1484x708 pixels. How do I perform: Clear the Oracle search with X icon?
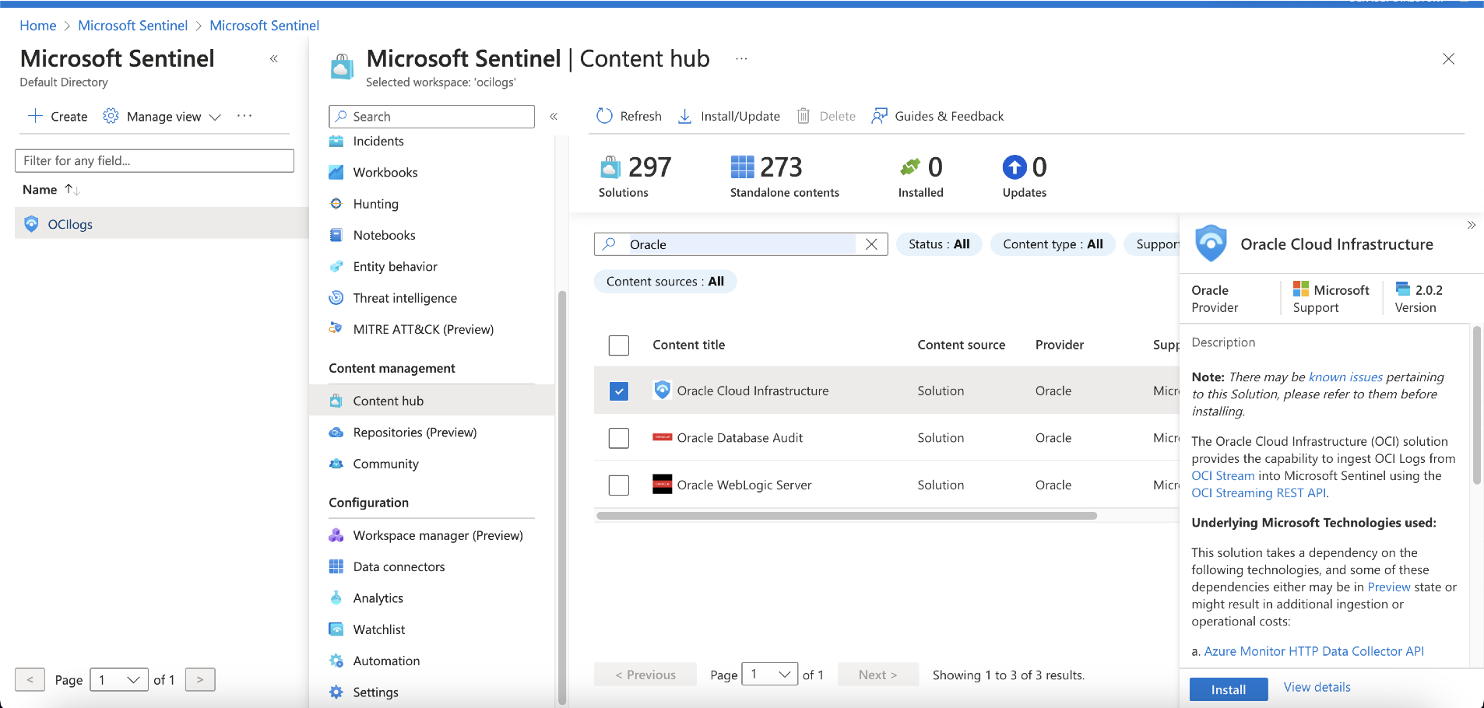tap(871, 244)
